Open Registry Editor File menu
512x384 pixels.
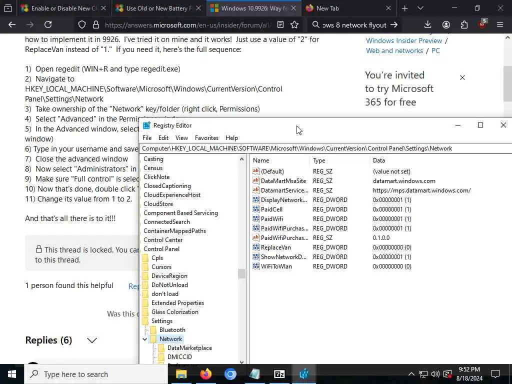(x=147, y=138)
